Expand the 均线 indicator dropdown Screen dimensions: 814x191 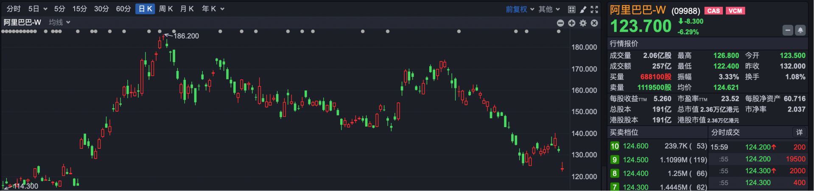tap(59, 22)
